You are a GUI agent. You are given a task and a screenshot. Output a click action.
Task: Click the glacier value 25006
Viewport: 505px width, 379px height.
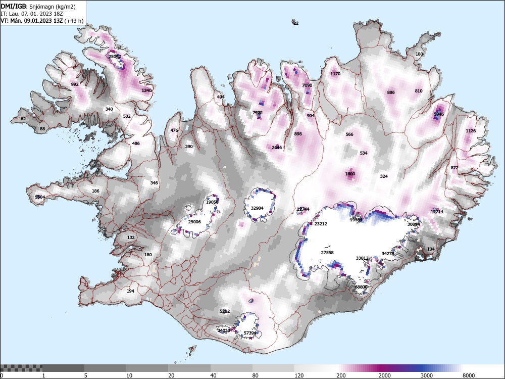coord(194,222)
